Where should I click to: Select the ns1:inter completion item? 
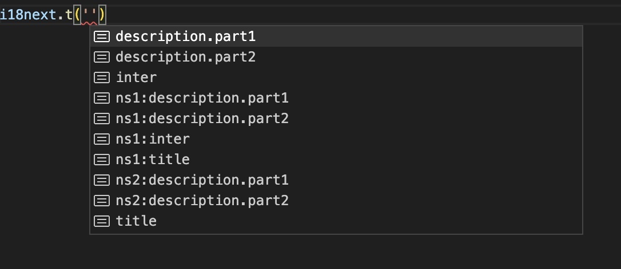[152, 139]
